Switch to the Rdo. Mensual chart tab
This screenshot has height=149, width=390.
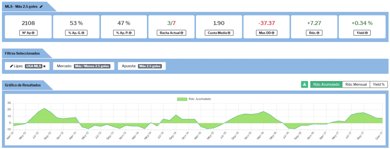pyautogui.click(x=356, y=85)
